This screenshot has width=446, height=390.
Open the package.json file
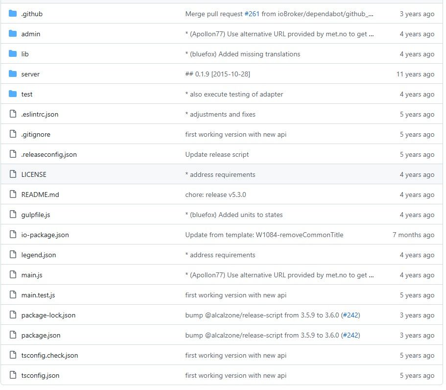[41, 336]
